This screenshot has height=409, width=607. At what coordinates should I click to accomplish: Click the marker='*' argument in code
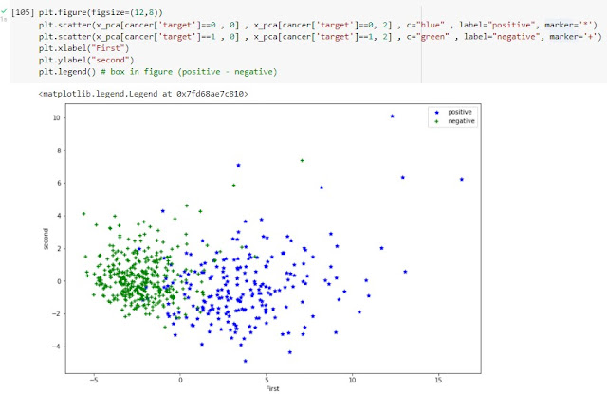561,23
